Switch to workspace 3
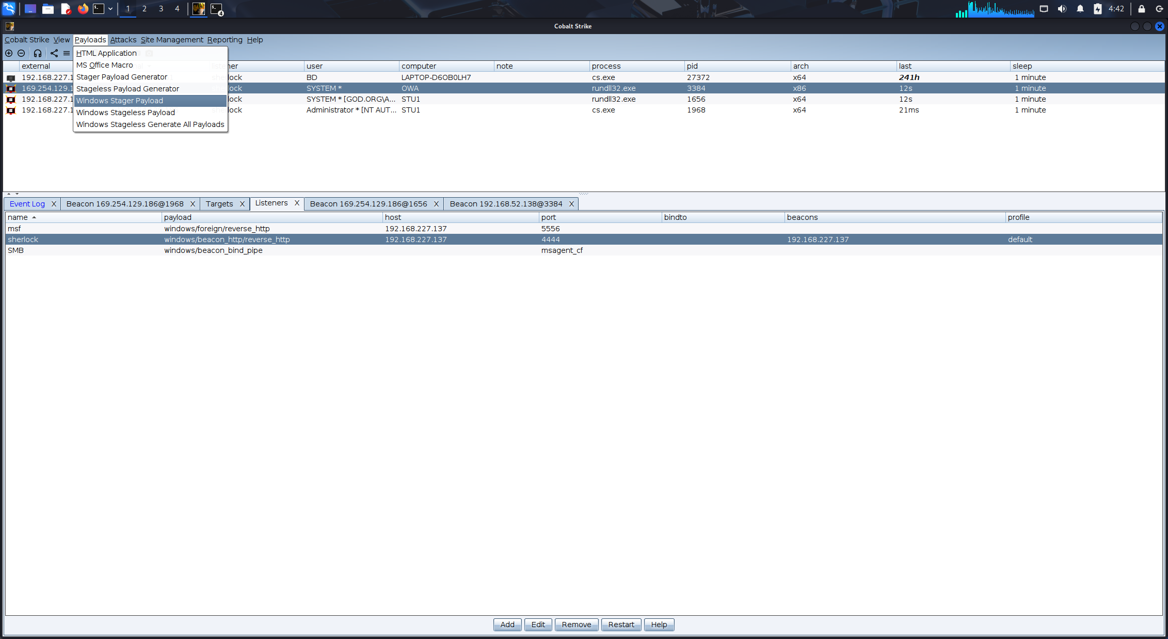Screen dimensions: 1168x639 tap(161, 9)
